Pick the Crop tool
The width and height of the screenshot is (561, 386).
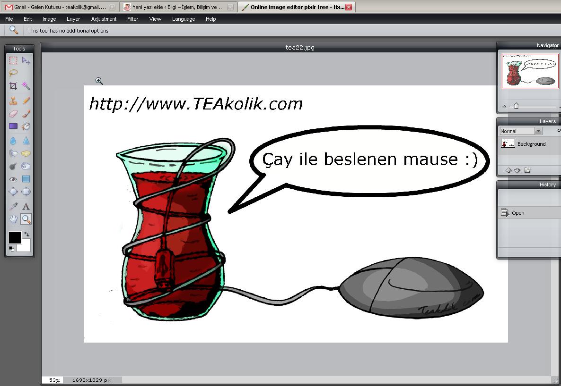(x=13, y=86)
